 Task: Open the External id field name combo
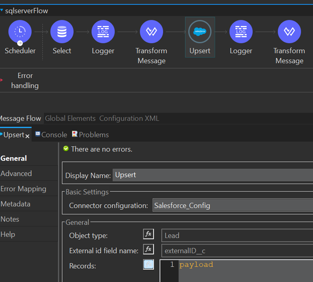[237, 251]
